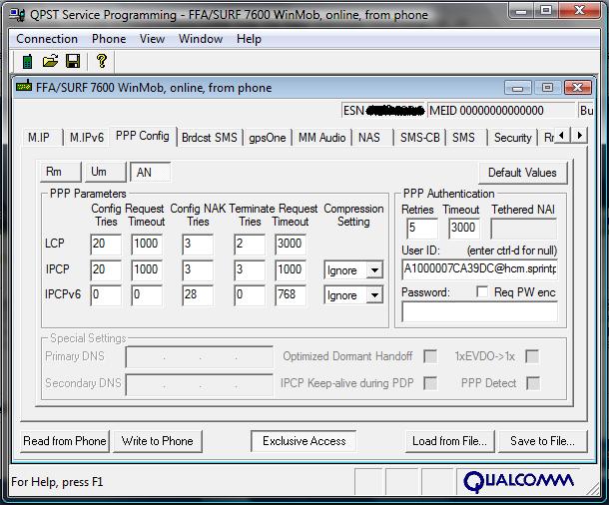Click 'For Help, press F1' status text

57,482
